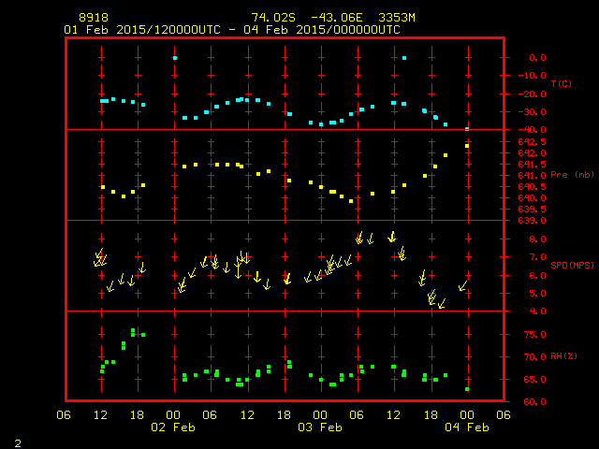599x449 pixels.
Task: Click the T(C) temperature axis label
Action: [x=561, y=84]
